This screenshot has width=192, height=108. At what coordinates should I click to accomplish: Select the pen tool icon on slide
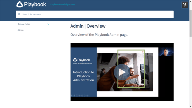click(77, 95)
